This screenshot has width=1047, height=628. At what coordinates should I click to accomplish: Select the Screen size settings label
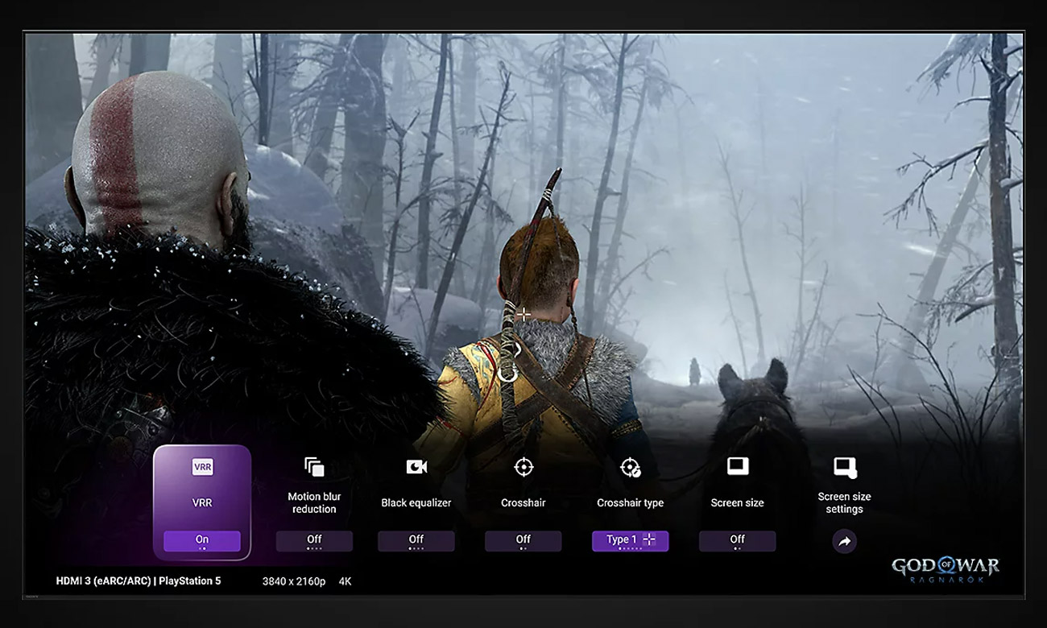844,503
